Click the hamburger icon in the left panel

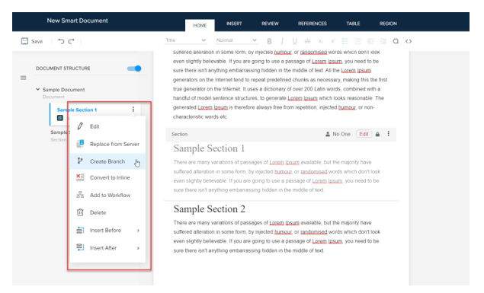coord(23,78)
